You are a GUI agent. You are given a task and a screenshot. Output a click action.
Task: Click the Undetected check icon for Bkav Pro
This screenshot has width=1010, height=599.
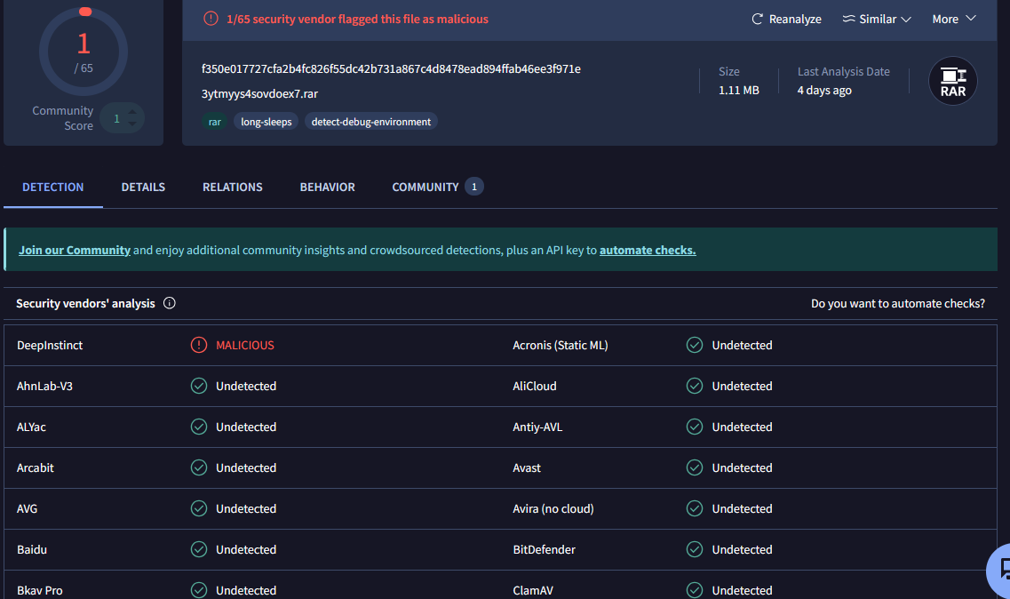tap(199, 590)
